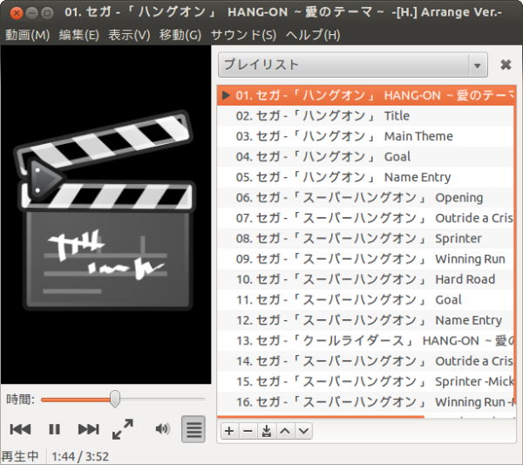Add item with plus button
The image size is (523, 465).
tap(229, 430)
